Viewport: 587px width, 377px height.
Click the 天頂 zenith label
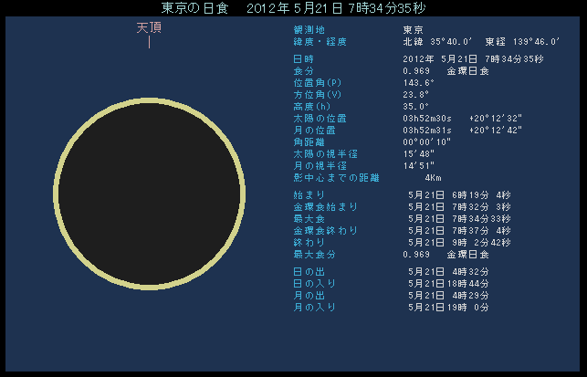149,28
